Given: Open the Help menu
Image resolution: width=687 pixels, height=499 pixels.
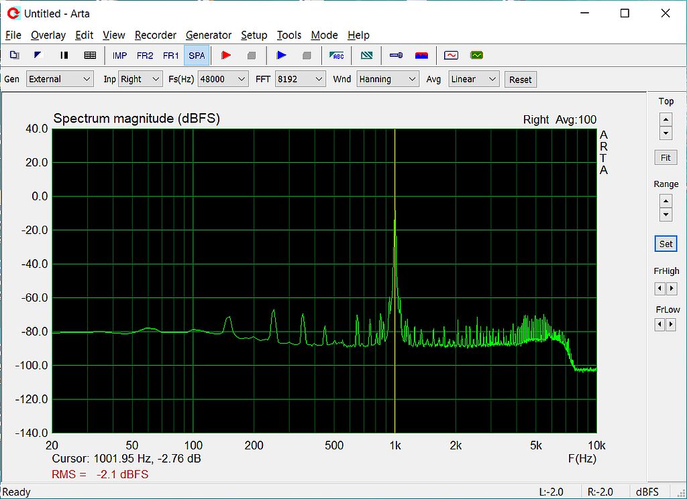Looking at the screenshot, I should (x=358, y=35).
